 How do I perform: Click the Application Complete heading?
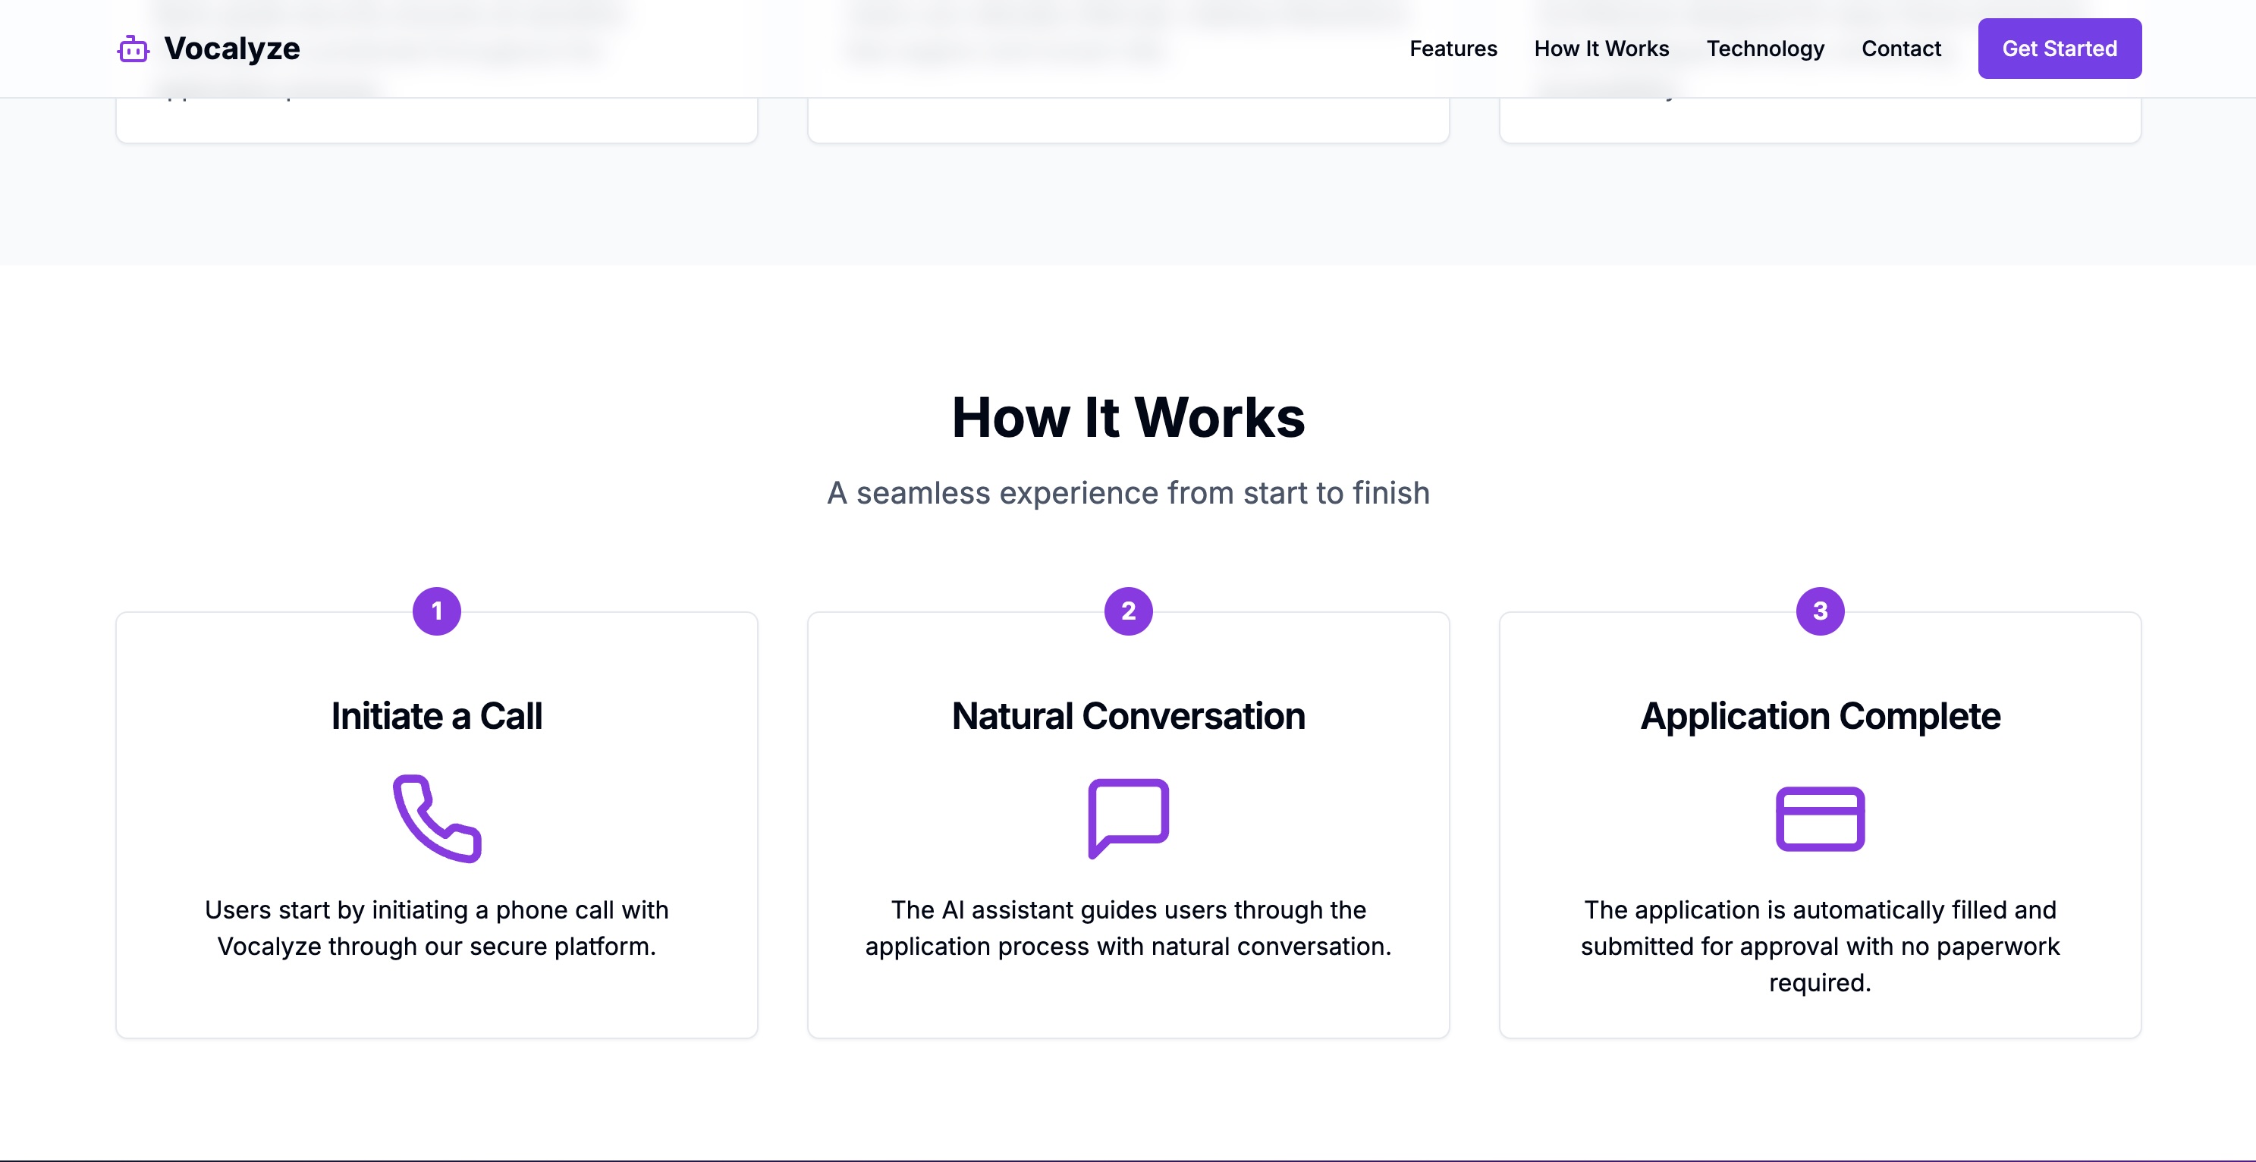[x=1820, y=716]
